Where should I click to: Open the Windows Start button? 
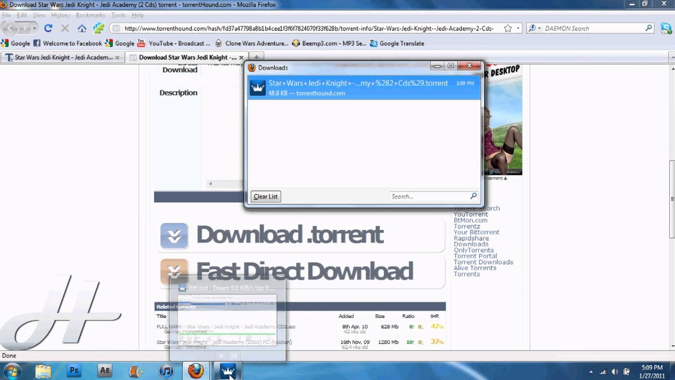[x=11, y=371]
